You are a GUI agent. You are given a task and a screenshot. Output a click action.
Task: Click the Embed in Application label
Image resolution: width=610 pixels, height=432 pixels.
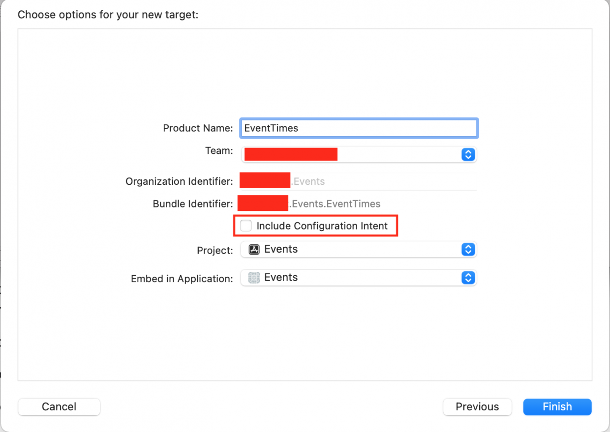click(182, 279)
